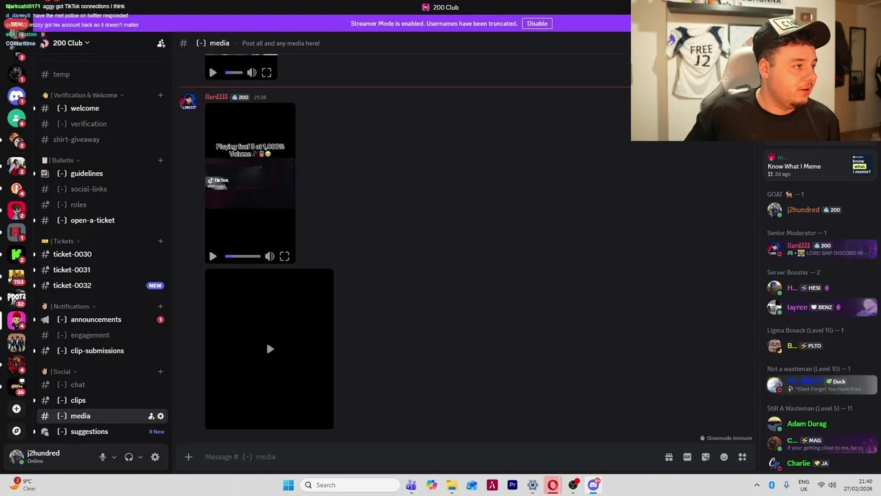881x496 pixels.
Task: Click the Message #media input field
Action: tap(430, 457)
